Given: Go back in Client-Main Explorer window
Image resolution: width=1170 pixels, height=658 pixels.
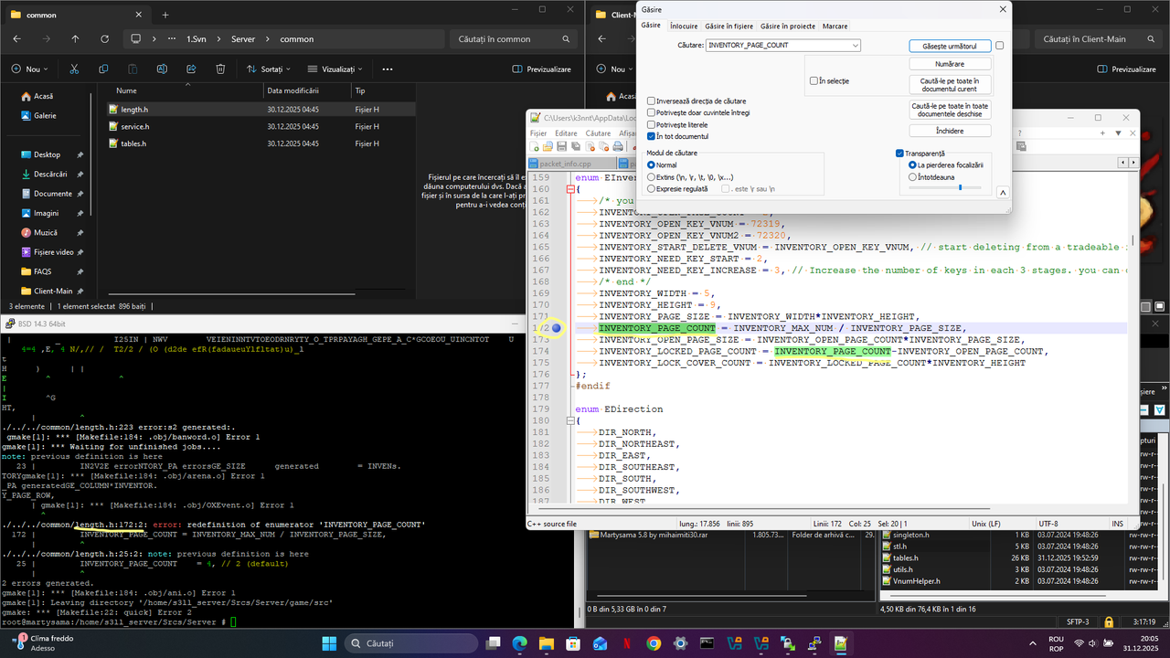Looking at the screenshot, I should (602, 39).
